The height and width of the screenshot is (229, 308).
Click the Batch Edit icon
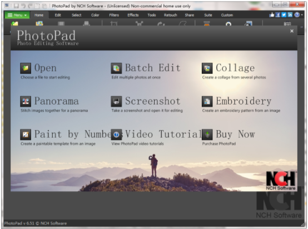116,68
